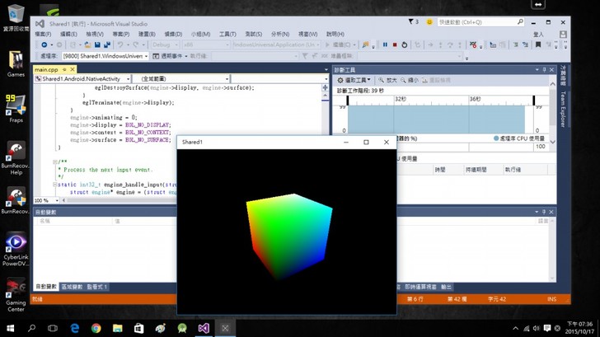600x337 pixels.
Task: Open the notifications flag icon
Action: 414,22
